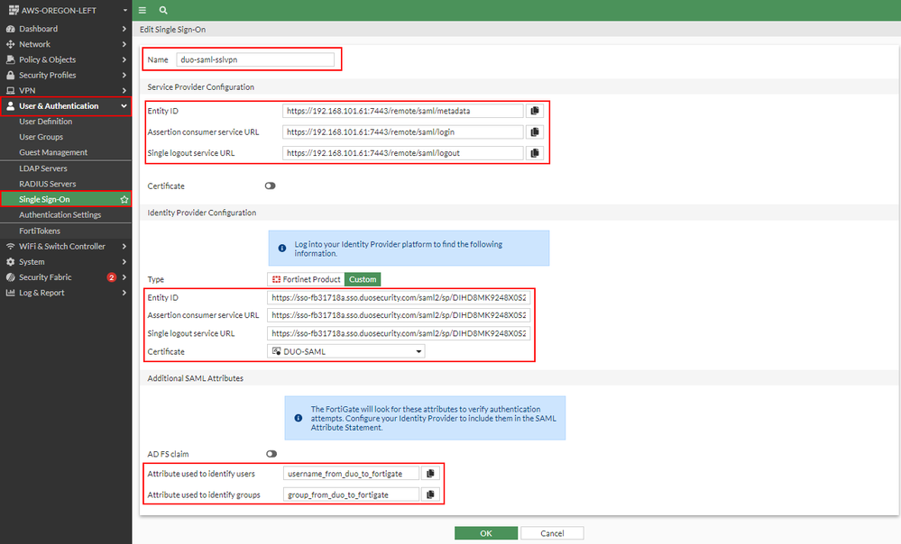Click the SP saml/logout URL field
Screen dimensions: 901x544
[403, 153]
